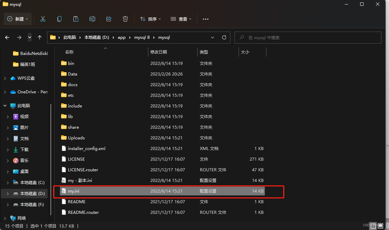389x230 pixels.
Task: Click app in the address breadcrumb
Action: pos(122,37)
